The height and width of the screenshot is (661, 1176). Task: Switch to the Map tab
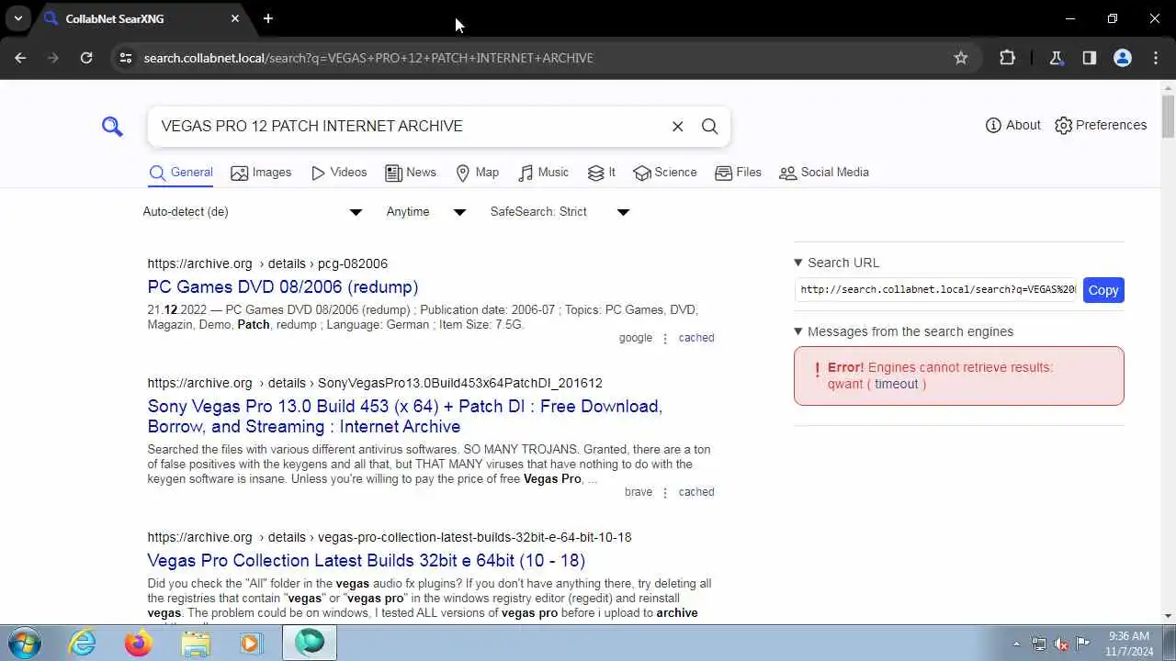pos(478,173)
